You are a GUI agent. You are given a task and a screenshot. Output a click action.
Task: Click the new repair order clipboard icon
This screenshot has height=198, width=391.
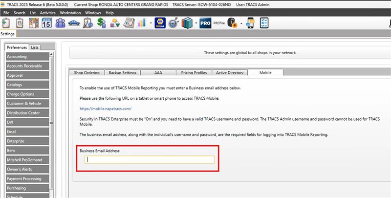coord(6,23)
